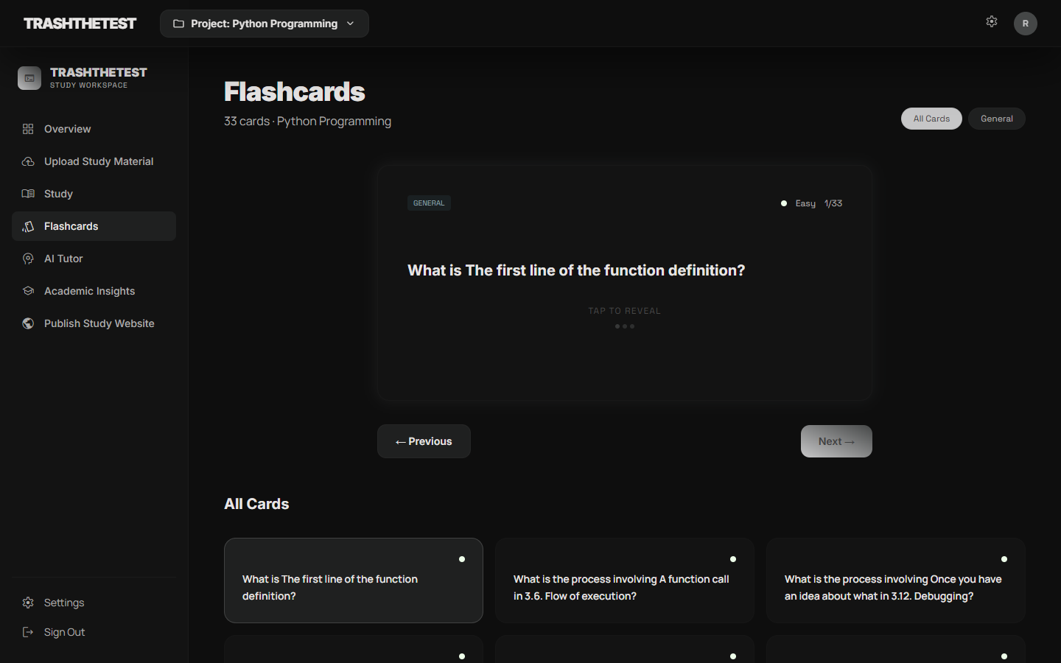Viewport: 1061px width, 663px height.
Task: Go to previous flashcard
Action: [424, 441]
